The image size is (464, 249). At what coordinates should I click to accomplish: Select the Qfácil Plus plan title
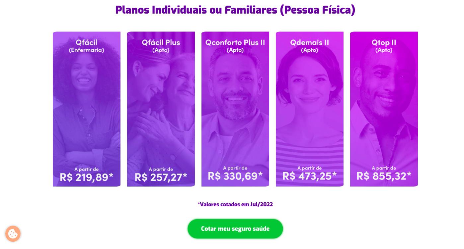(161, 43)
